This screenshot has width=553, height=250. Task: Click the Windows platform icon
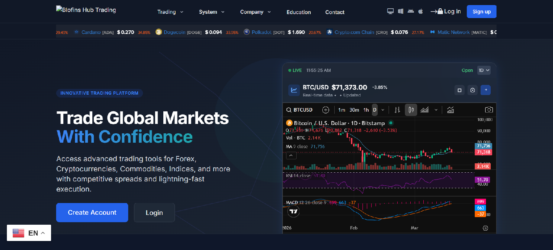(x=401, y=11)
